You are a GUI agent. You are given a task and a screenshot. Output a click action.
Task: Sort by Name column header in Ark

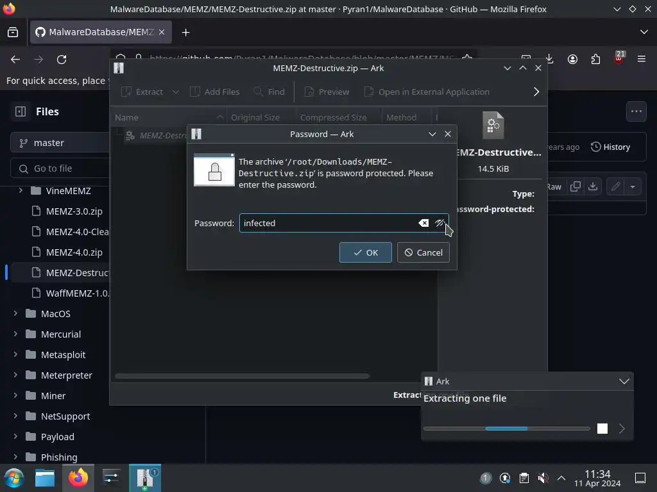click(x=169, y=118)
